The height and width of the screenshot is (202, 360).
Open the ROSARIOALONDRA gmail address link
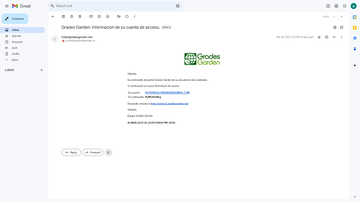coord(167,93)
